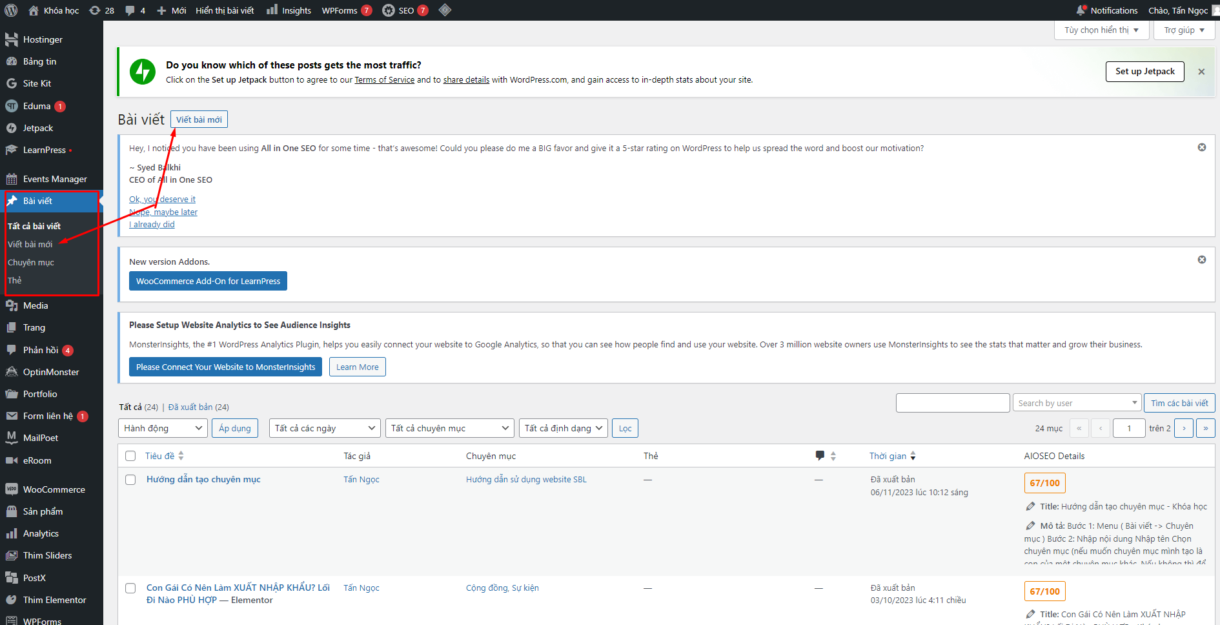Dismiss the Jetpack setup banner

[x=1201, y=72]
